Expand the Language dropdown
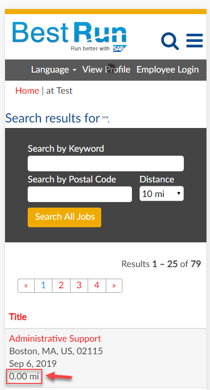 pos(54,70)
